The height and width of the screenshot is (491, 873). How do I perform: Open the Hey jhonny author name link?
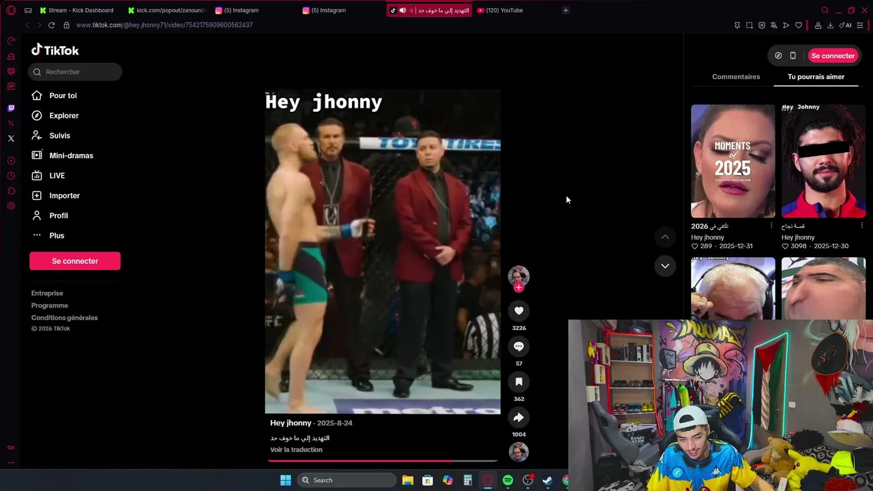pos(291,423)
